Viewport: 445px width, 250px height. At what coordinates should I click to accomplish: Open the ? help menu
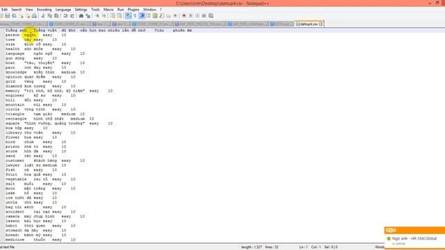[161, 9]
